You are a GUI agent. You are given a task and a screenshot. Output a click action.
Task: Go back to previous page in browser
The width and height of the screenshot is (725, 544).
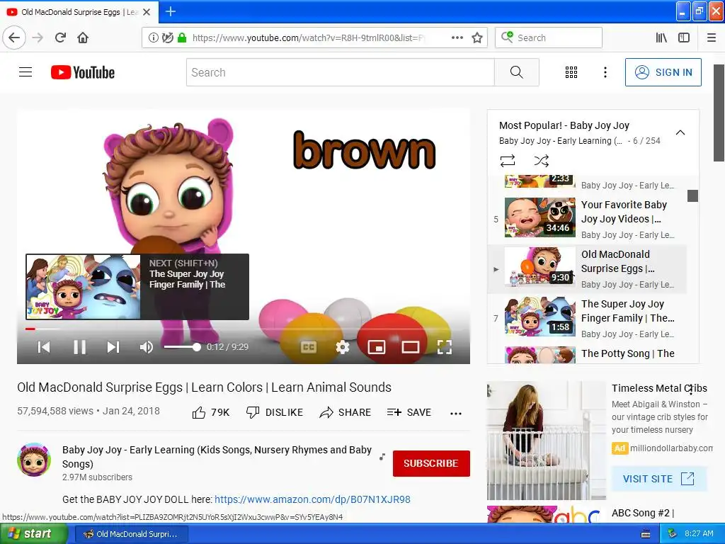click(x=14, y=38)
